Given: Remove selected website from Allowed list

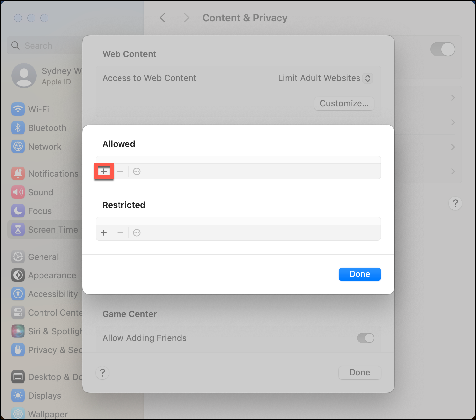Looking at the screenshot, I should point(120,171).
